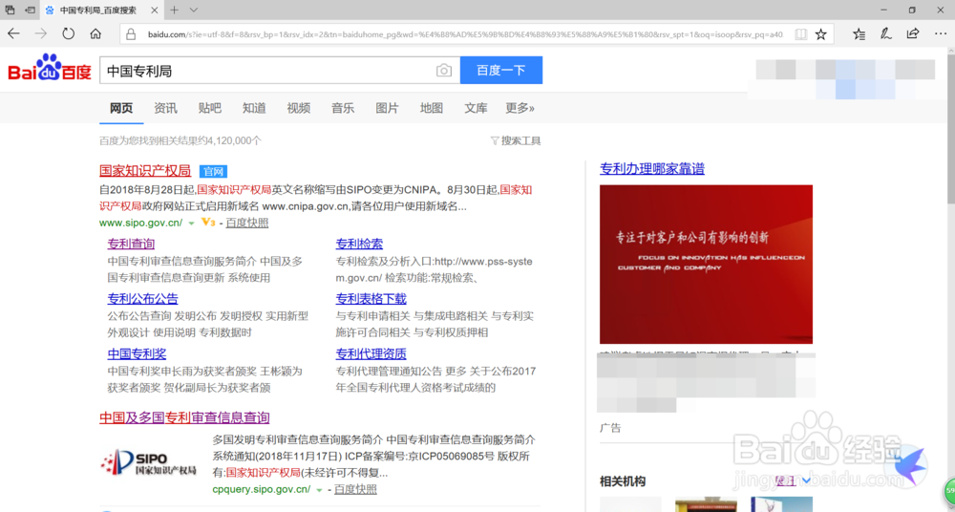
Task: Open 百度快照 for cpquery result
Action: (x=355, y=489)
